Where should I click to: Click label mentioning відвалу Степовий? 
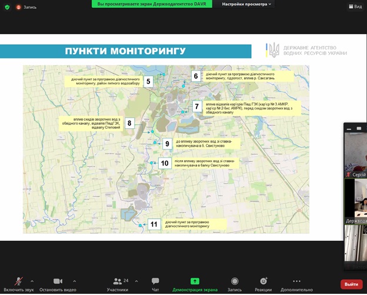pos(91,124)
